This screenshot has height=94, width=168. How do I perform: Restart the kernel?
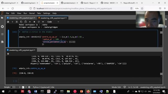click(39, 22)
